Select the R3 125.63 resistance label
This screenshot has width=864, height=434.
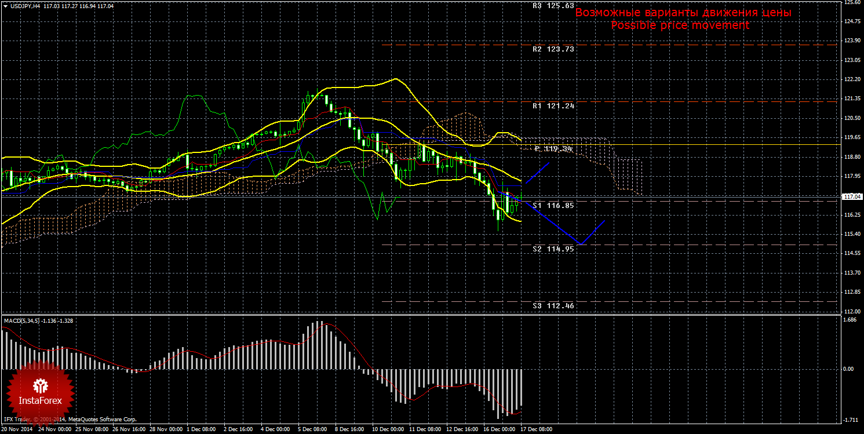click(553, 5)
